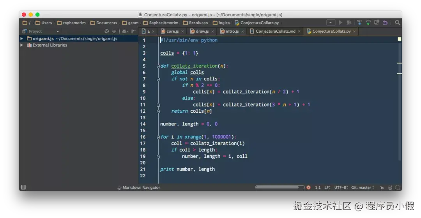The width and height of the screenshot is (421, 218).
Task: Expand the origami.js project folder
Action: coord(22,38)
